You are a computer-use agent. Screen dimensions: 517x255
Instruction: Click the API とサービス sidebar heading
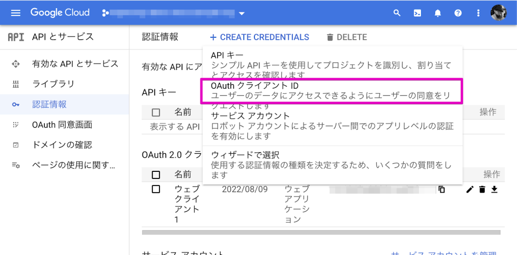coord(63,37)
